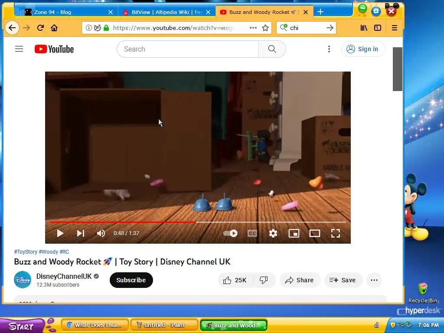Image resolution: width=444 pixels, height=333 pixels.
Task: Toggle the browser sidebar icon
Action: point(378,28)
